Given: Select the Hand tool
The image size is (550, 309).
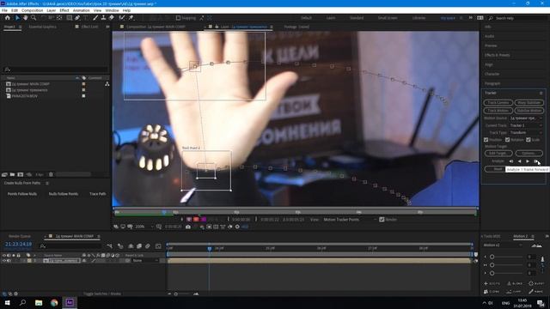Looking at the screenshot, I should click(x=25, y=18).
